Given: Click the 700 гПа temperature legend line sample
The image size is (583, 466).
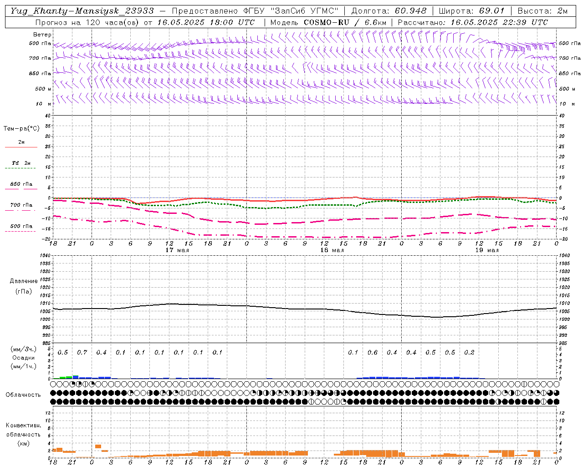Looking at the screenshot, I should pos(20,210).
